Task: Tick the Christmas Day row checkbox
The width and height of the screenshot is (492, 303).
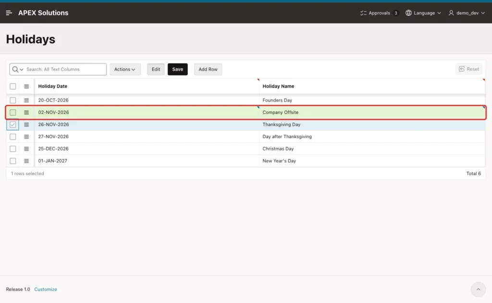Action: click(13, 149)
